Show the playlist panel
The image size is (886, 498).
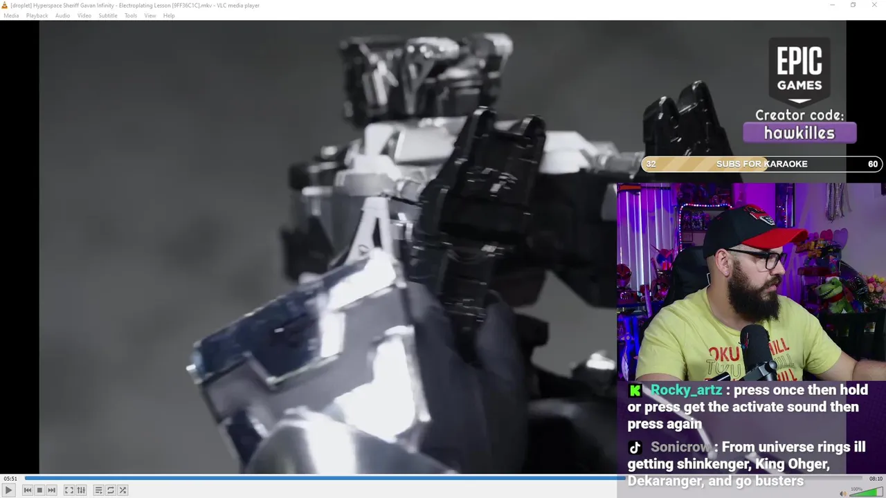pos(99,490)
